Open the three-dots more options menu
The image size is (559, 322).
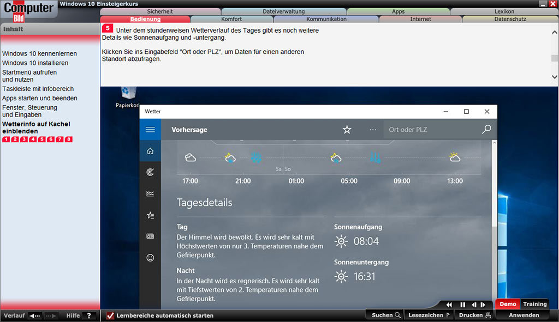point(372,130)
